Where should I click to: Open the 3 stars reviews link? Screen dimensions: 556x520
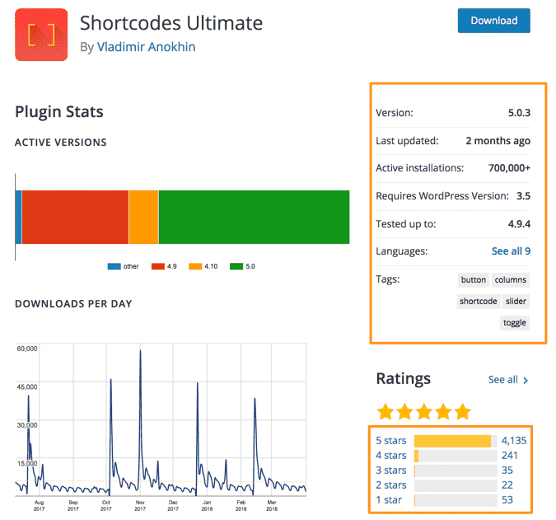point(390,471)
